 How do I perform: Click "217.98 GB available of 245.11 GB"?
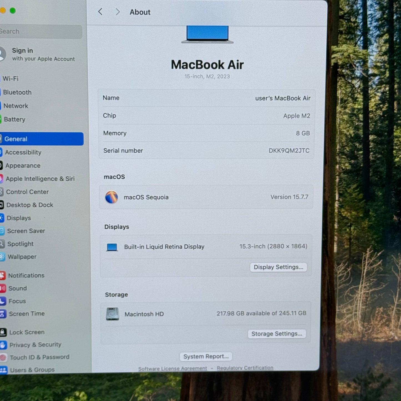[x=261, y=313]
